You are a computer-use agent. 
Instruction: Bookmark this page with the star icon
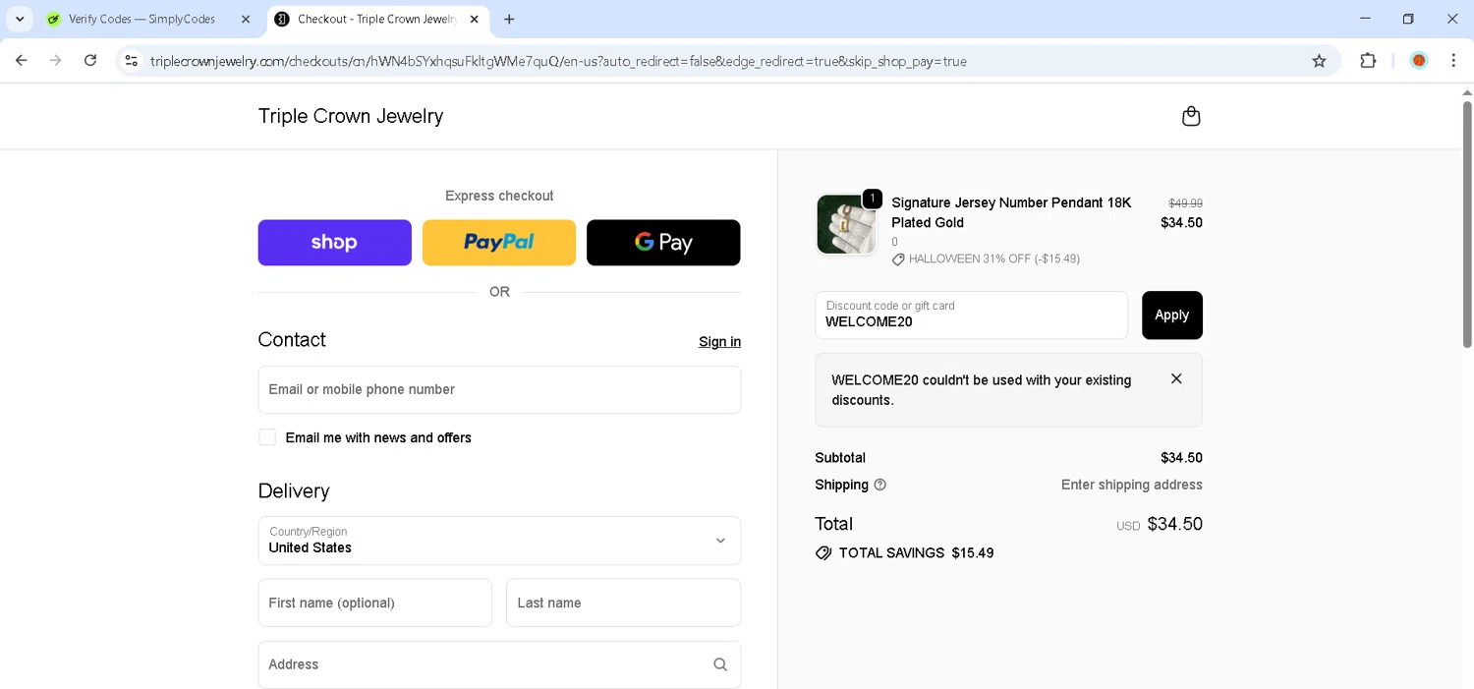pos(1319,61)
